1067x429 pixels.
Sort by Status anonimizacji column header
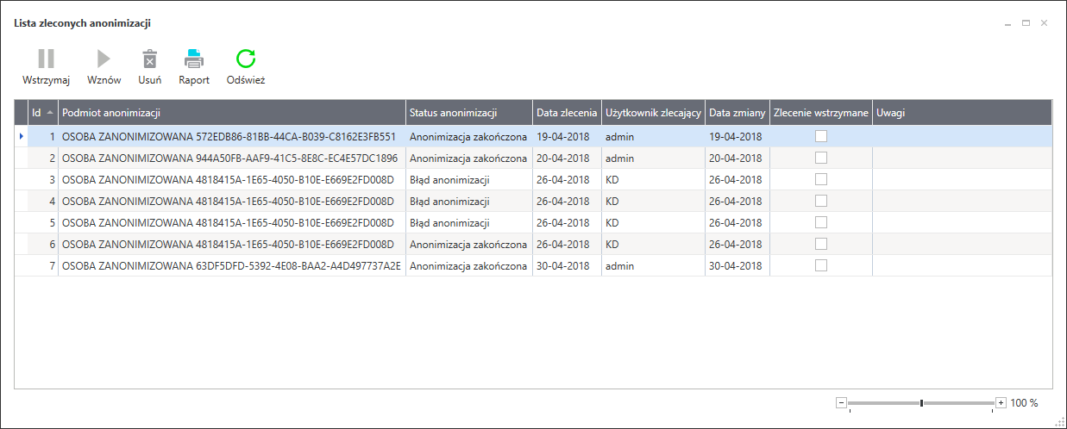coord(453,113)
